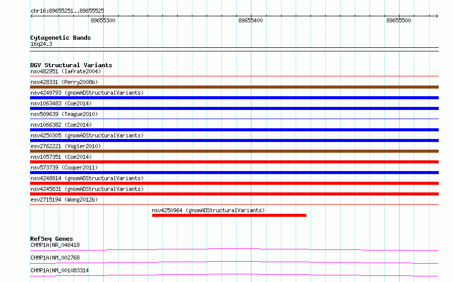Click the blue bar for nsv1063483
Screen dimensions: 453x282
(234, 108)
